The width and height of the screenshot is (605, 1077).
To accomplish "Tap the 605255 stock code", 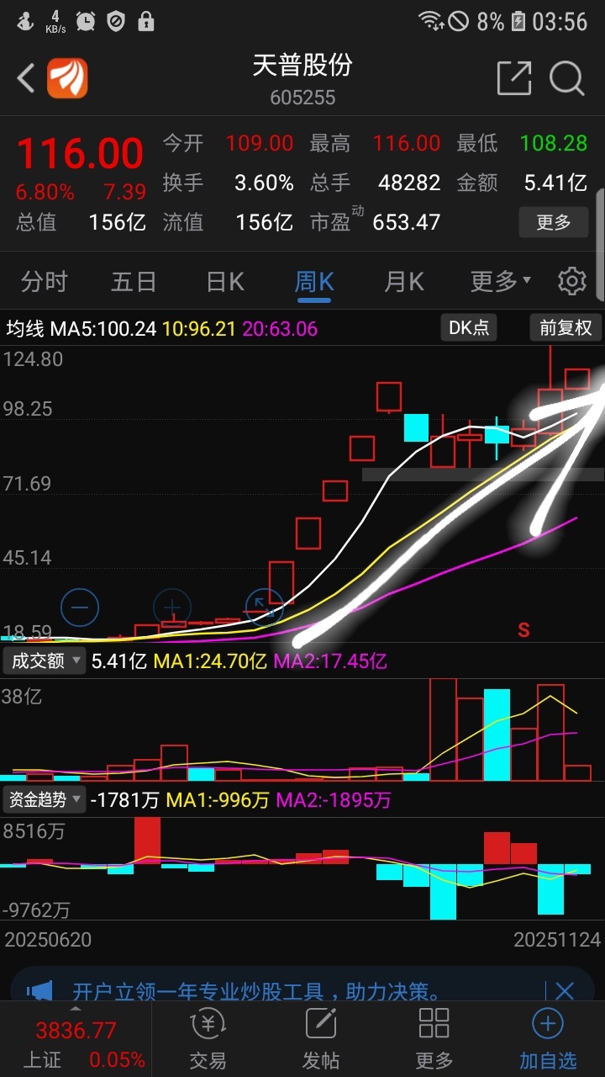I will (x=302, y=98).
